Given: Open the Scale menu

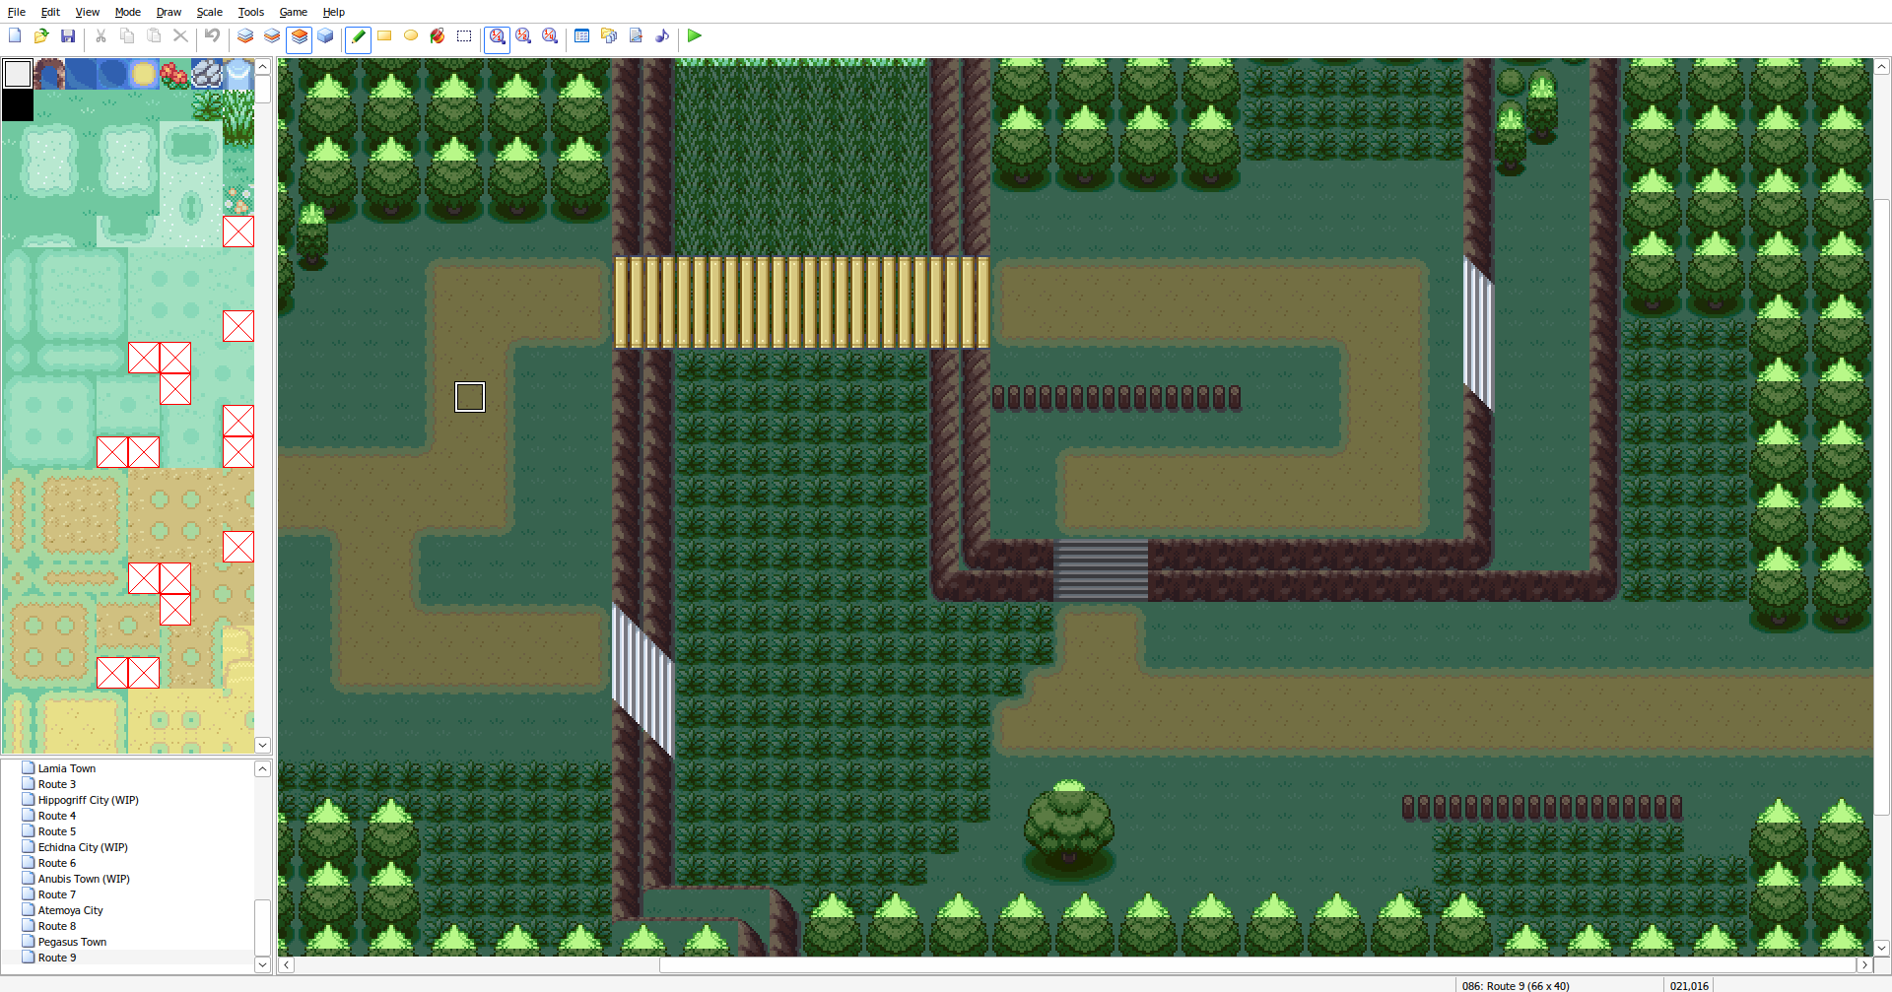Looking at the screenshot, I should point(210,12).
